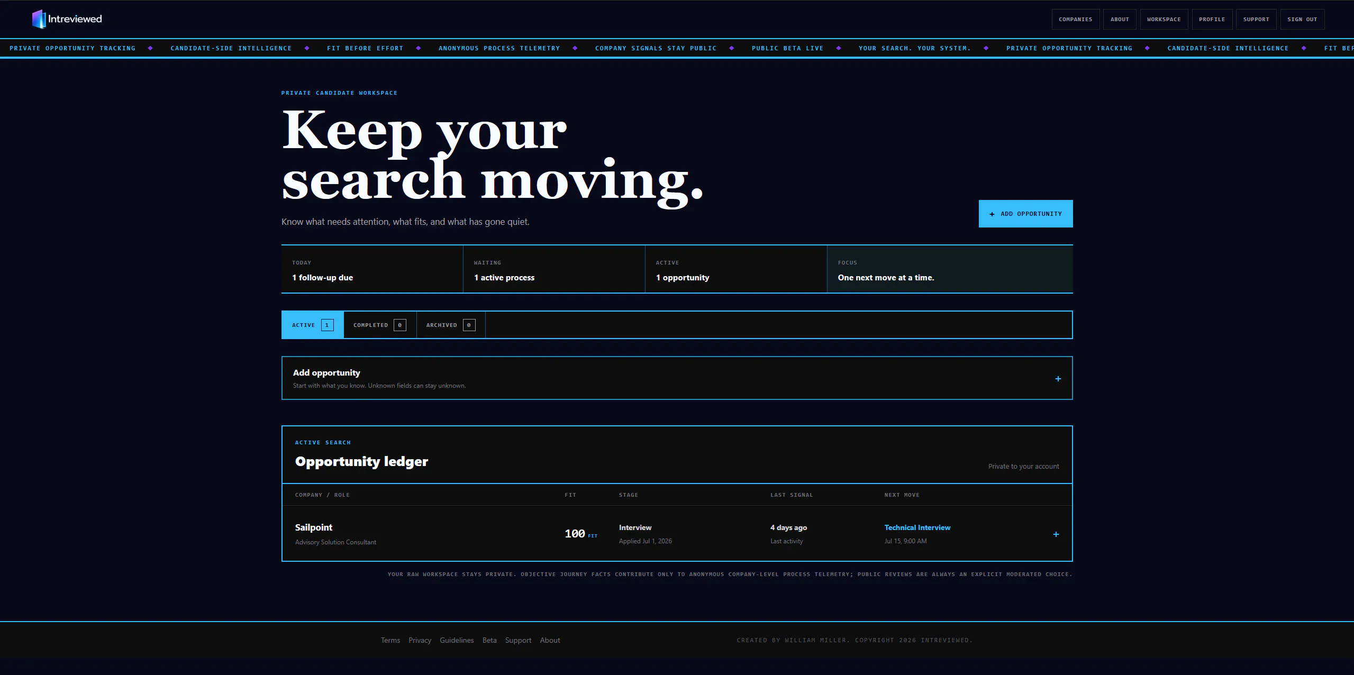The height and width of the screenshot is (675, 1354).
Task: Click the 'Private to your account' label
Action: coord(1023,467)
